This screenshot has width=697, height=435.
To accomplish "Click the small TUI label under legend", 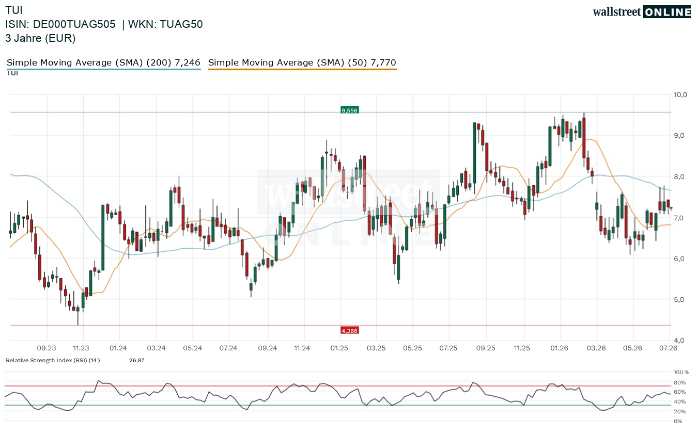I will point(12,73).
